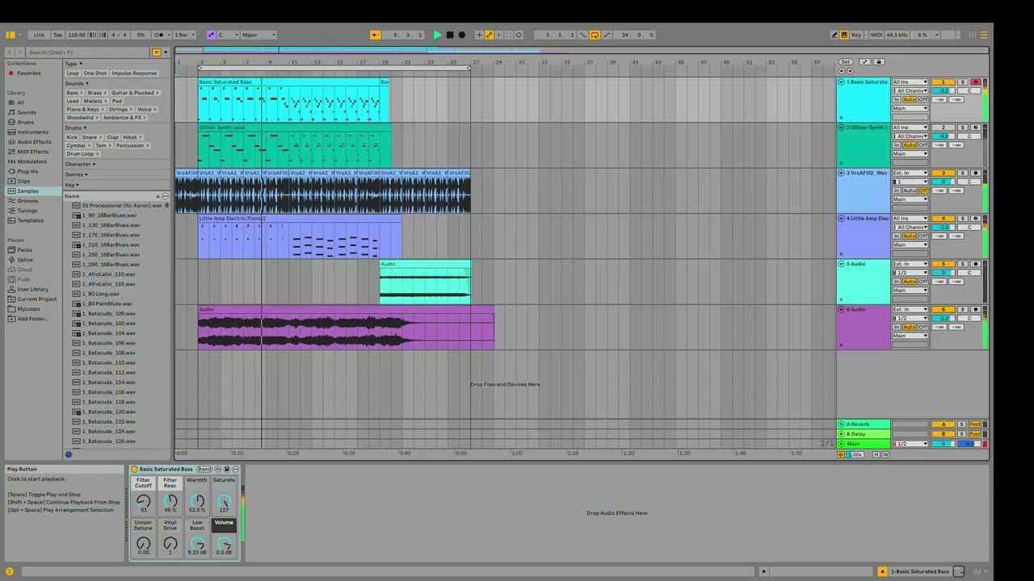The image size is (1034, 581).
Task: Solo the 5 Audio track
Action: click(x=962, y=265)
